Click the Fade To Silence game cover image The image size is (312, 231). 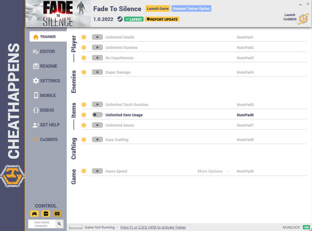(x=58, y=13)
